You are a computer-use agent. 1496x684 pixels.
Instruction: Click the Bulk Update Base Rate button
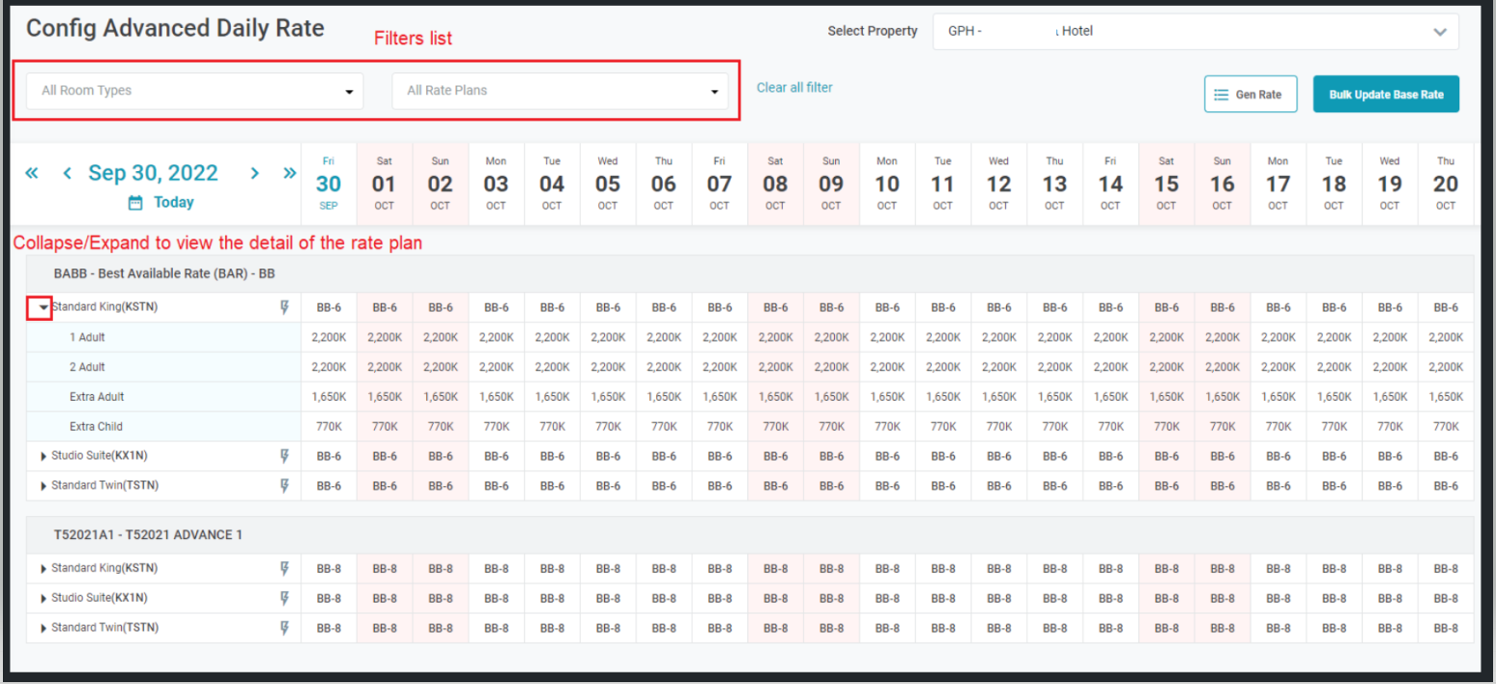pyautogui.click(x=1385, y=95)
